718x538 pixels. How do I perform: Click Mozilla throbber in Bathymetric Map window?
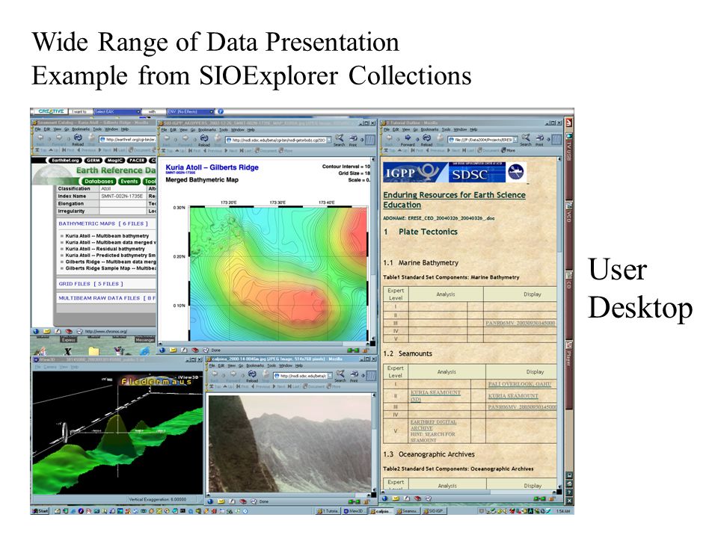(369, 139)
